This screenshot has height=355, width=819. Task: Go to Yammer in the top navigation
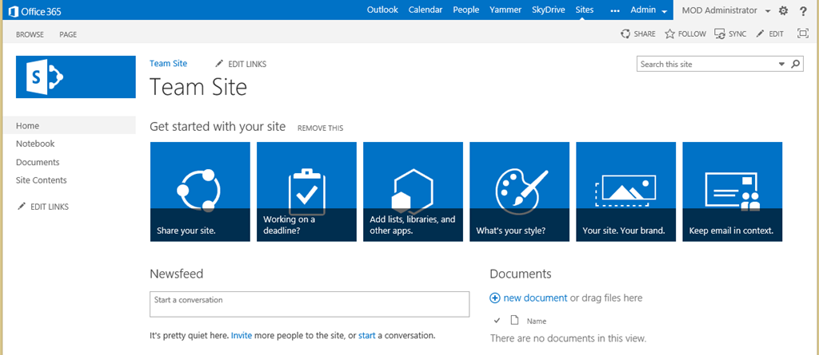[505, 10]
